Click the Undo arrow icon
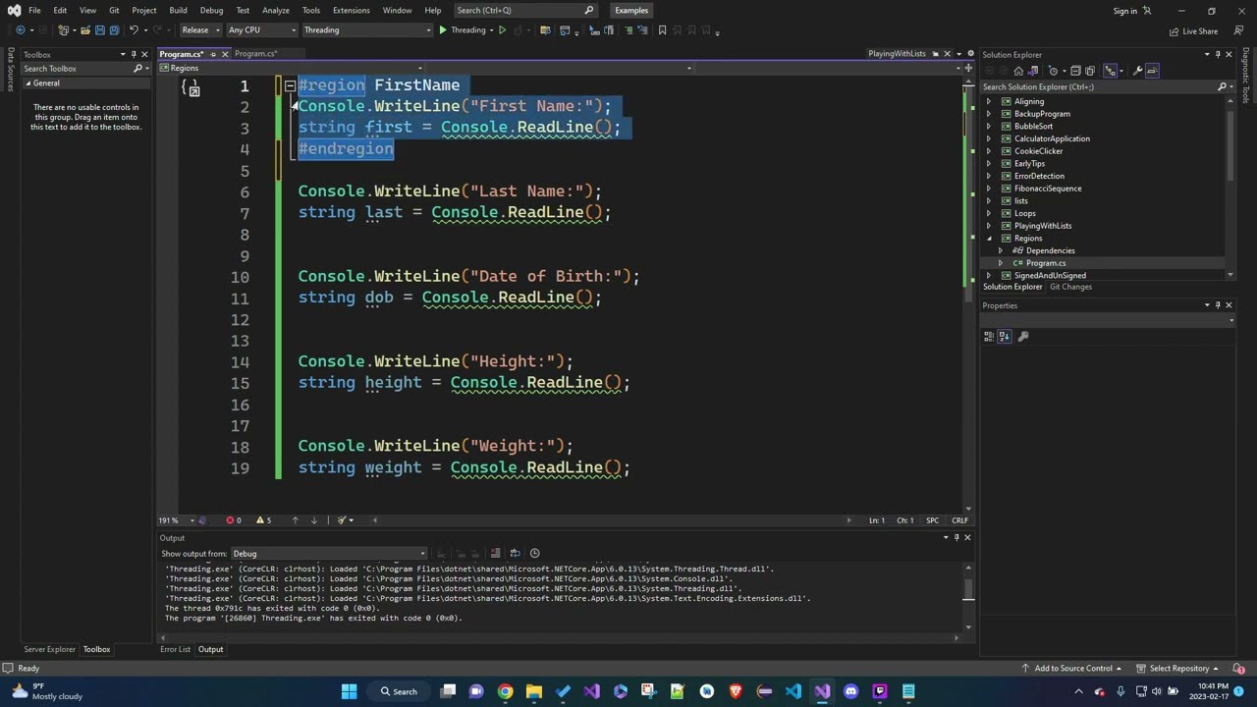This screenshot has width=1257, height=707. [x=134, y=30]
